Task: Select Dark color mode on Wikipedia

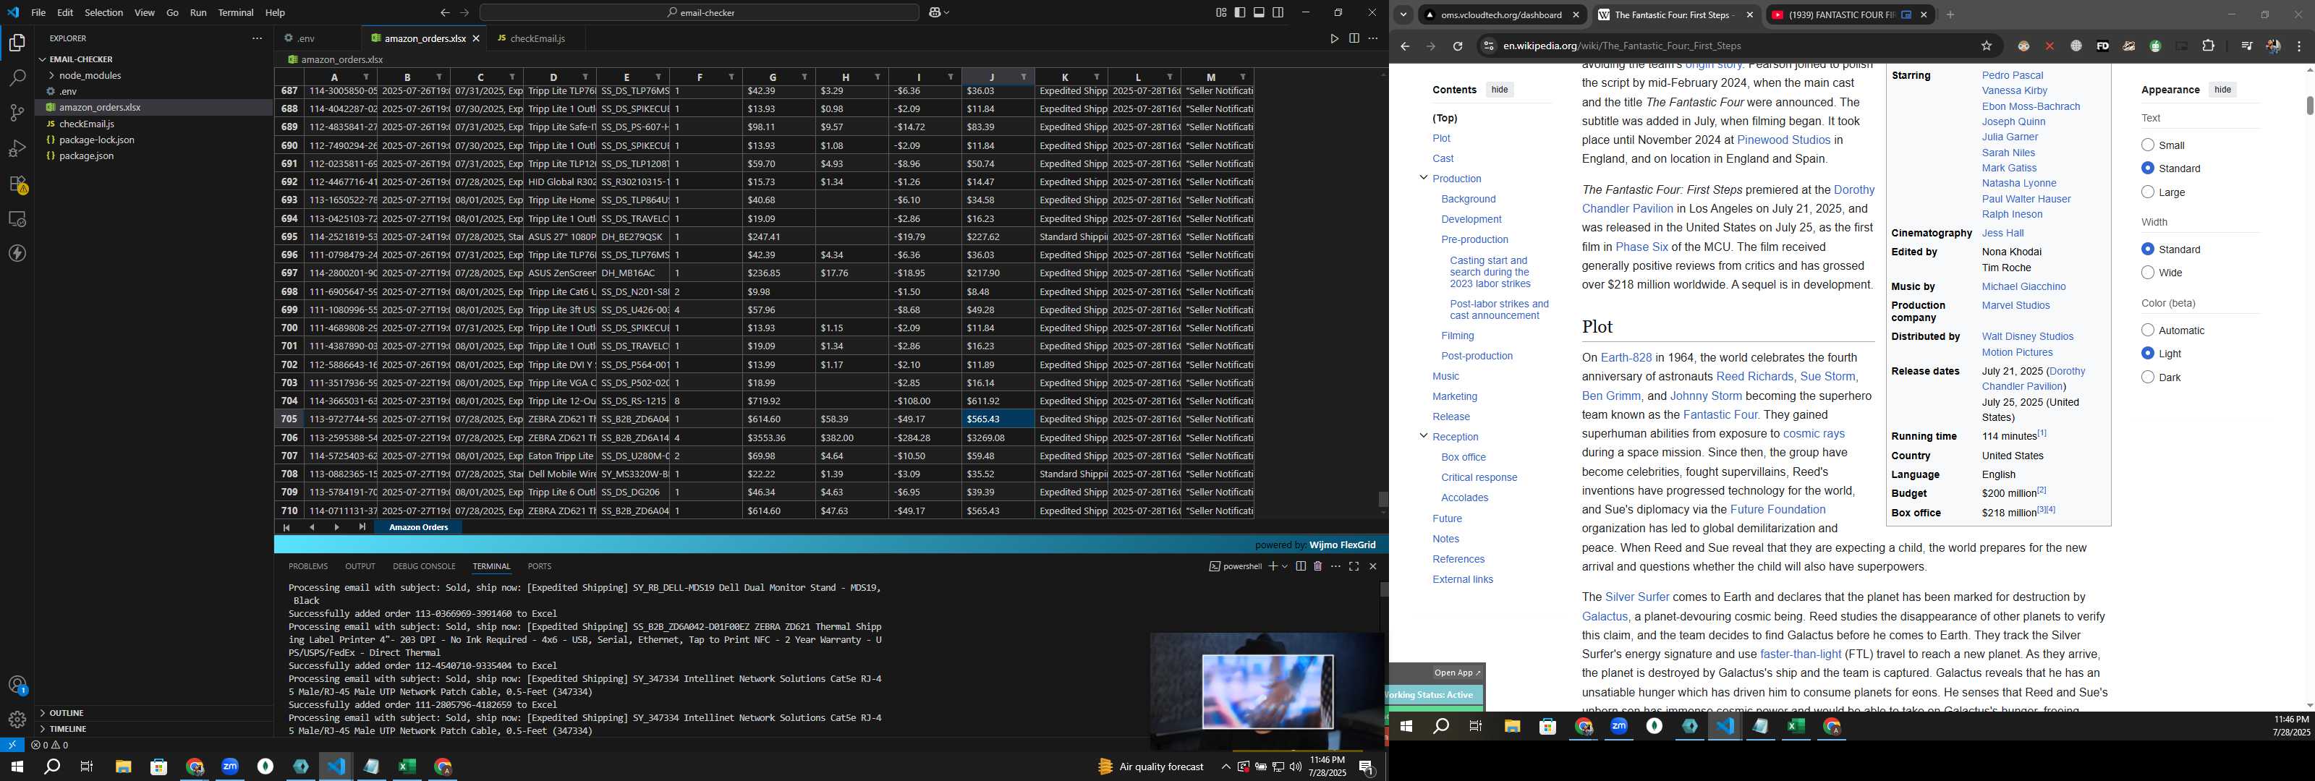Action: tap(2148, 377)
